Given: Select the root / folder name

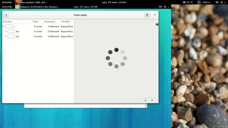Looking at the screenshot, I should (14, 26).
